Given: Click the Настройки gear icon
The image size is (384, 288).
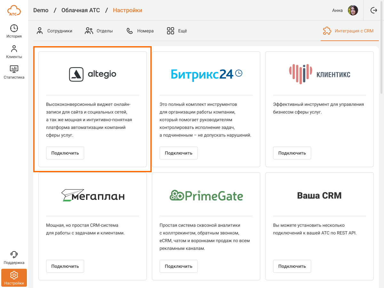Looking at the screenshot, I should [14, 275].
